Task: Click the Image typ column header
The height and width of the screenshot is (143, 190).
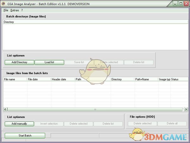Action: [x=164, y=79]
